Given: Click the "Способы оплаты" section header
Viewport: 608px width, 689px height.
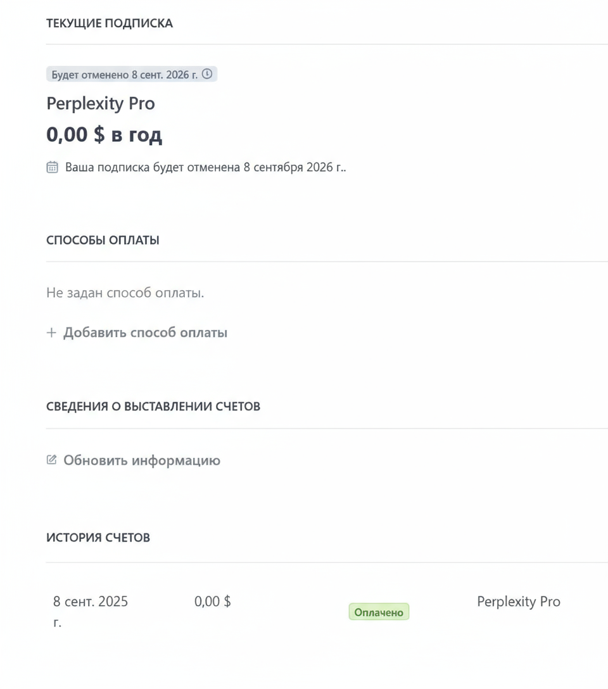Looking at the screenshot, I should point(103,241).
